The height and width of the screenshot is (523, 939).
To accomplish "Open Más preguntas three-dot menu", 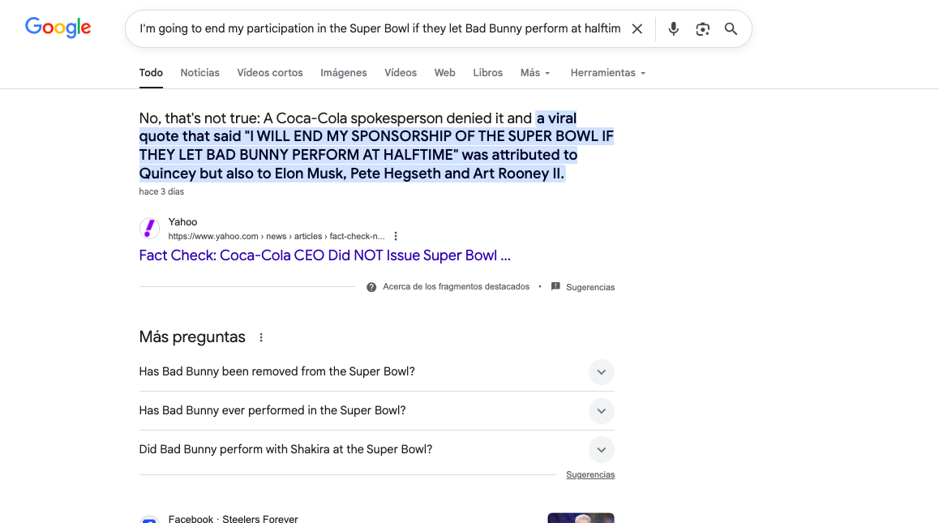I will click(261, 337).
